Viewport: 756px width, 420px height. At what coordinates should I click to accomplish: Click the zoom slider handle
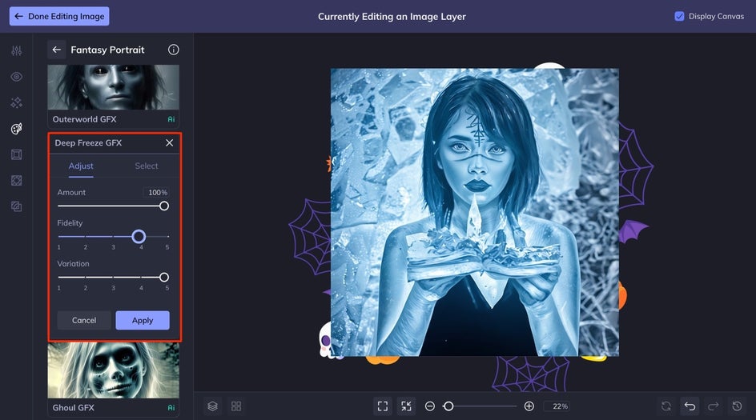(448, 406)
